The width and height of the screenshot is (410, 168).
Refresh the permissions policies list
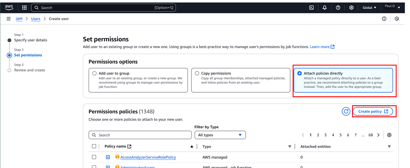346,111
